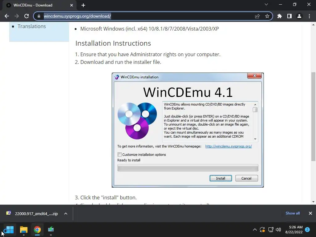Click the WinCDEmu discs logo image
The width and height of the screenshot is (316, 237).
137,121
